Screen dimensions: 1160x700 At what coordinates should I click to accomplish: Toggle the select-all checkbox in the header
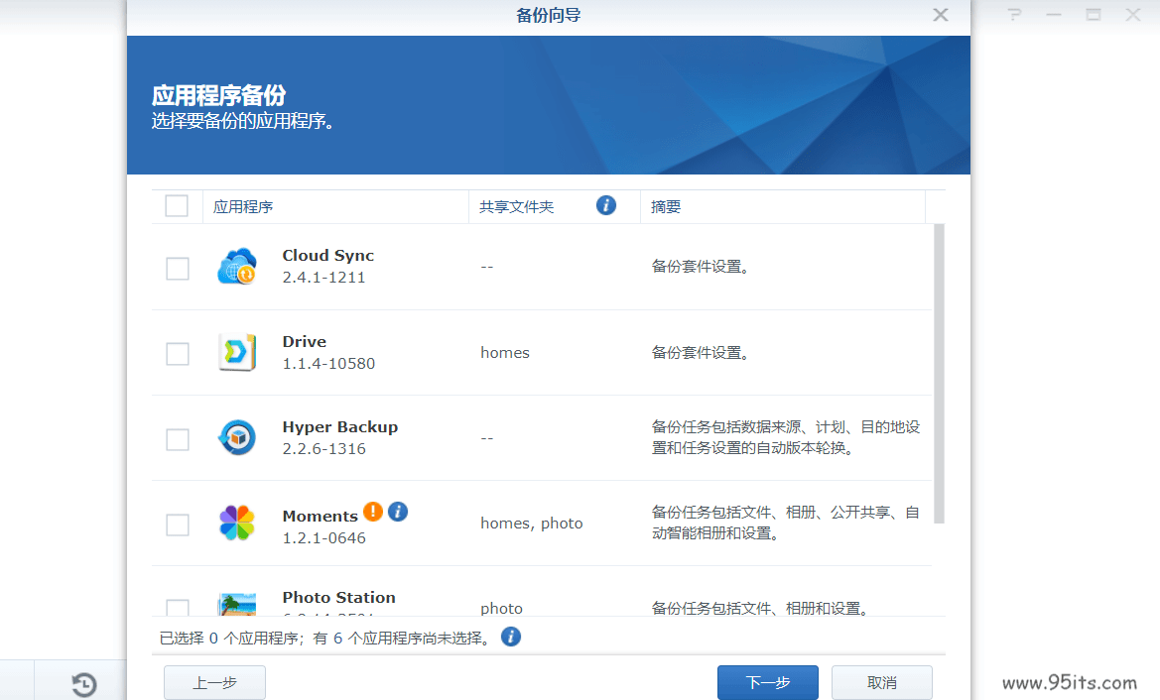click(177, 205)
